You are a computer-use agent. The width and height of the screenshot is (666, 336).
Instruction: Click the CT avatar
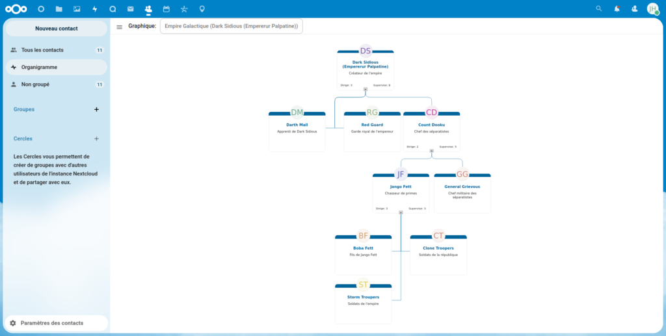(438, 235)
